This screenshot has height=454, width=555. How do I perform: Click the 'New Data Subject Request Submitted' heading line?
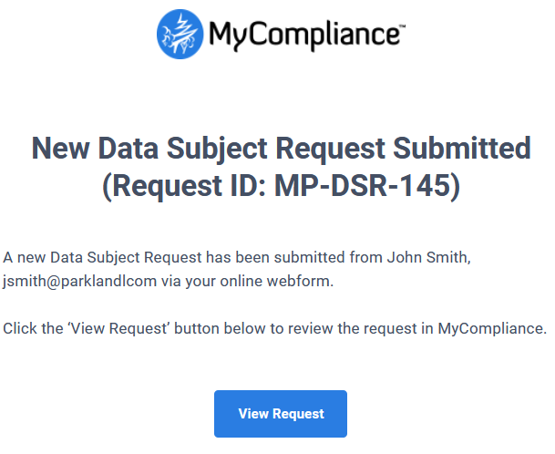[x=281, y=148]
